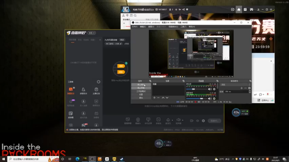289x162 pixels.
Task: Remove selected scene with minus icon
Action: (158, 98)
